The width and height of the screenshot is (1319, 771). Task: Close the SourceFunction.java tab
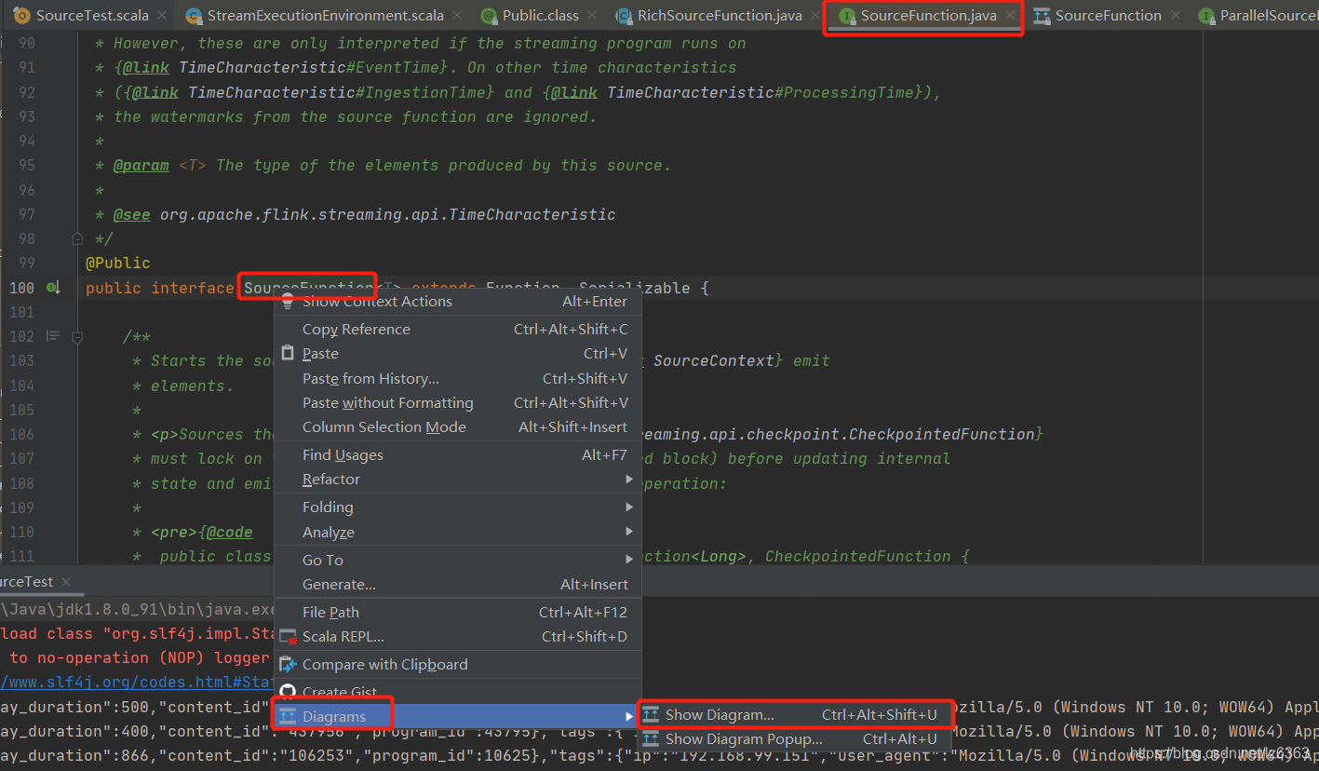(1010, 16)
